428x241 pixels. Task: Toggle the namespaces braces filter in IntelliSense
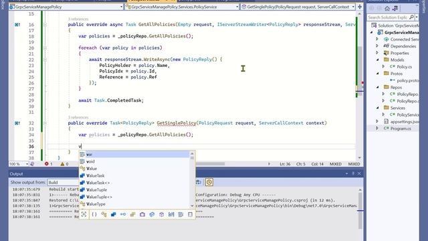coord(94,214)
